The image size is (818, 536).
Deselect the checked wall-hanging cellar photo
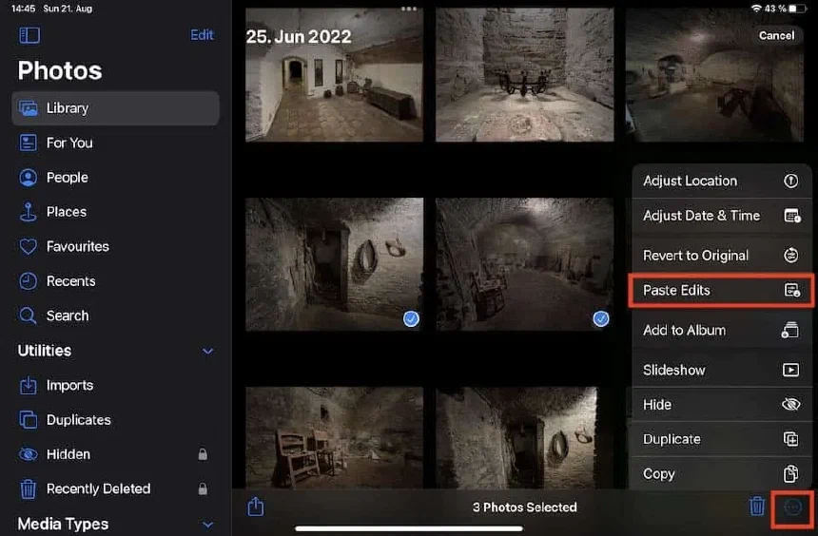pyautogui.click(x=335, y=264)
